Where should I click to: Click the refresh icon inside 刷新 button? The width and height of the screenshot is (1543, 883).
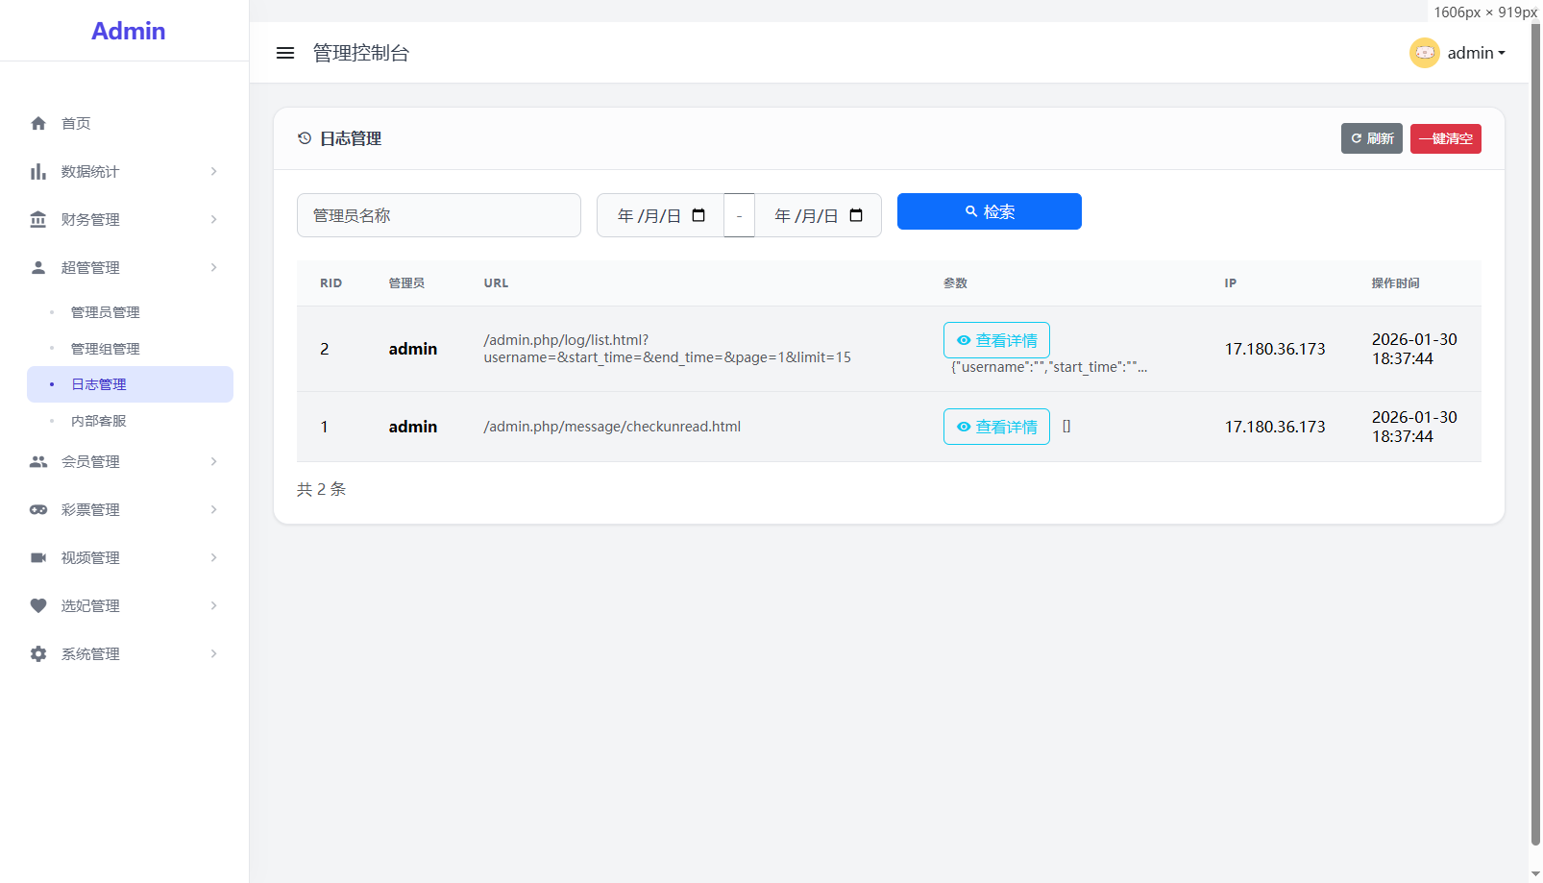pyautogui.click(x=1356, y=138)
